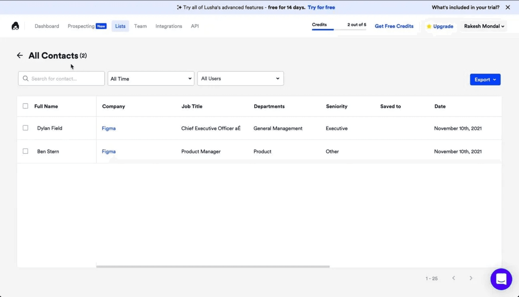Switch to the Integrations tab
Image resolution: width=519 pixels, height=297 pixels.
(169, 26)
